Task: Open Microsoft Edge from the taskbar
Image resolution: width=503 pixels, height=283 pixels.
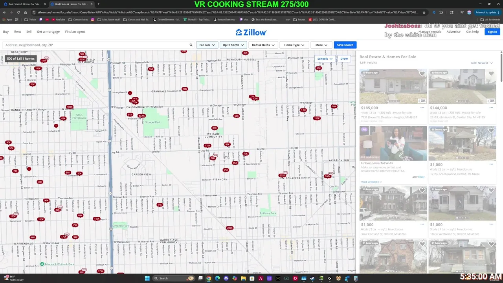Action: pos(217,278)
